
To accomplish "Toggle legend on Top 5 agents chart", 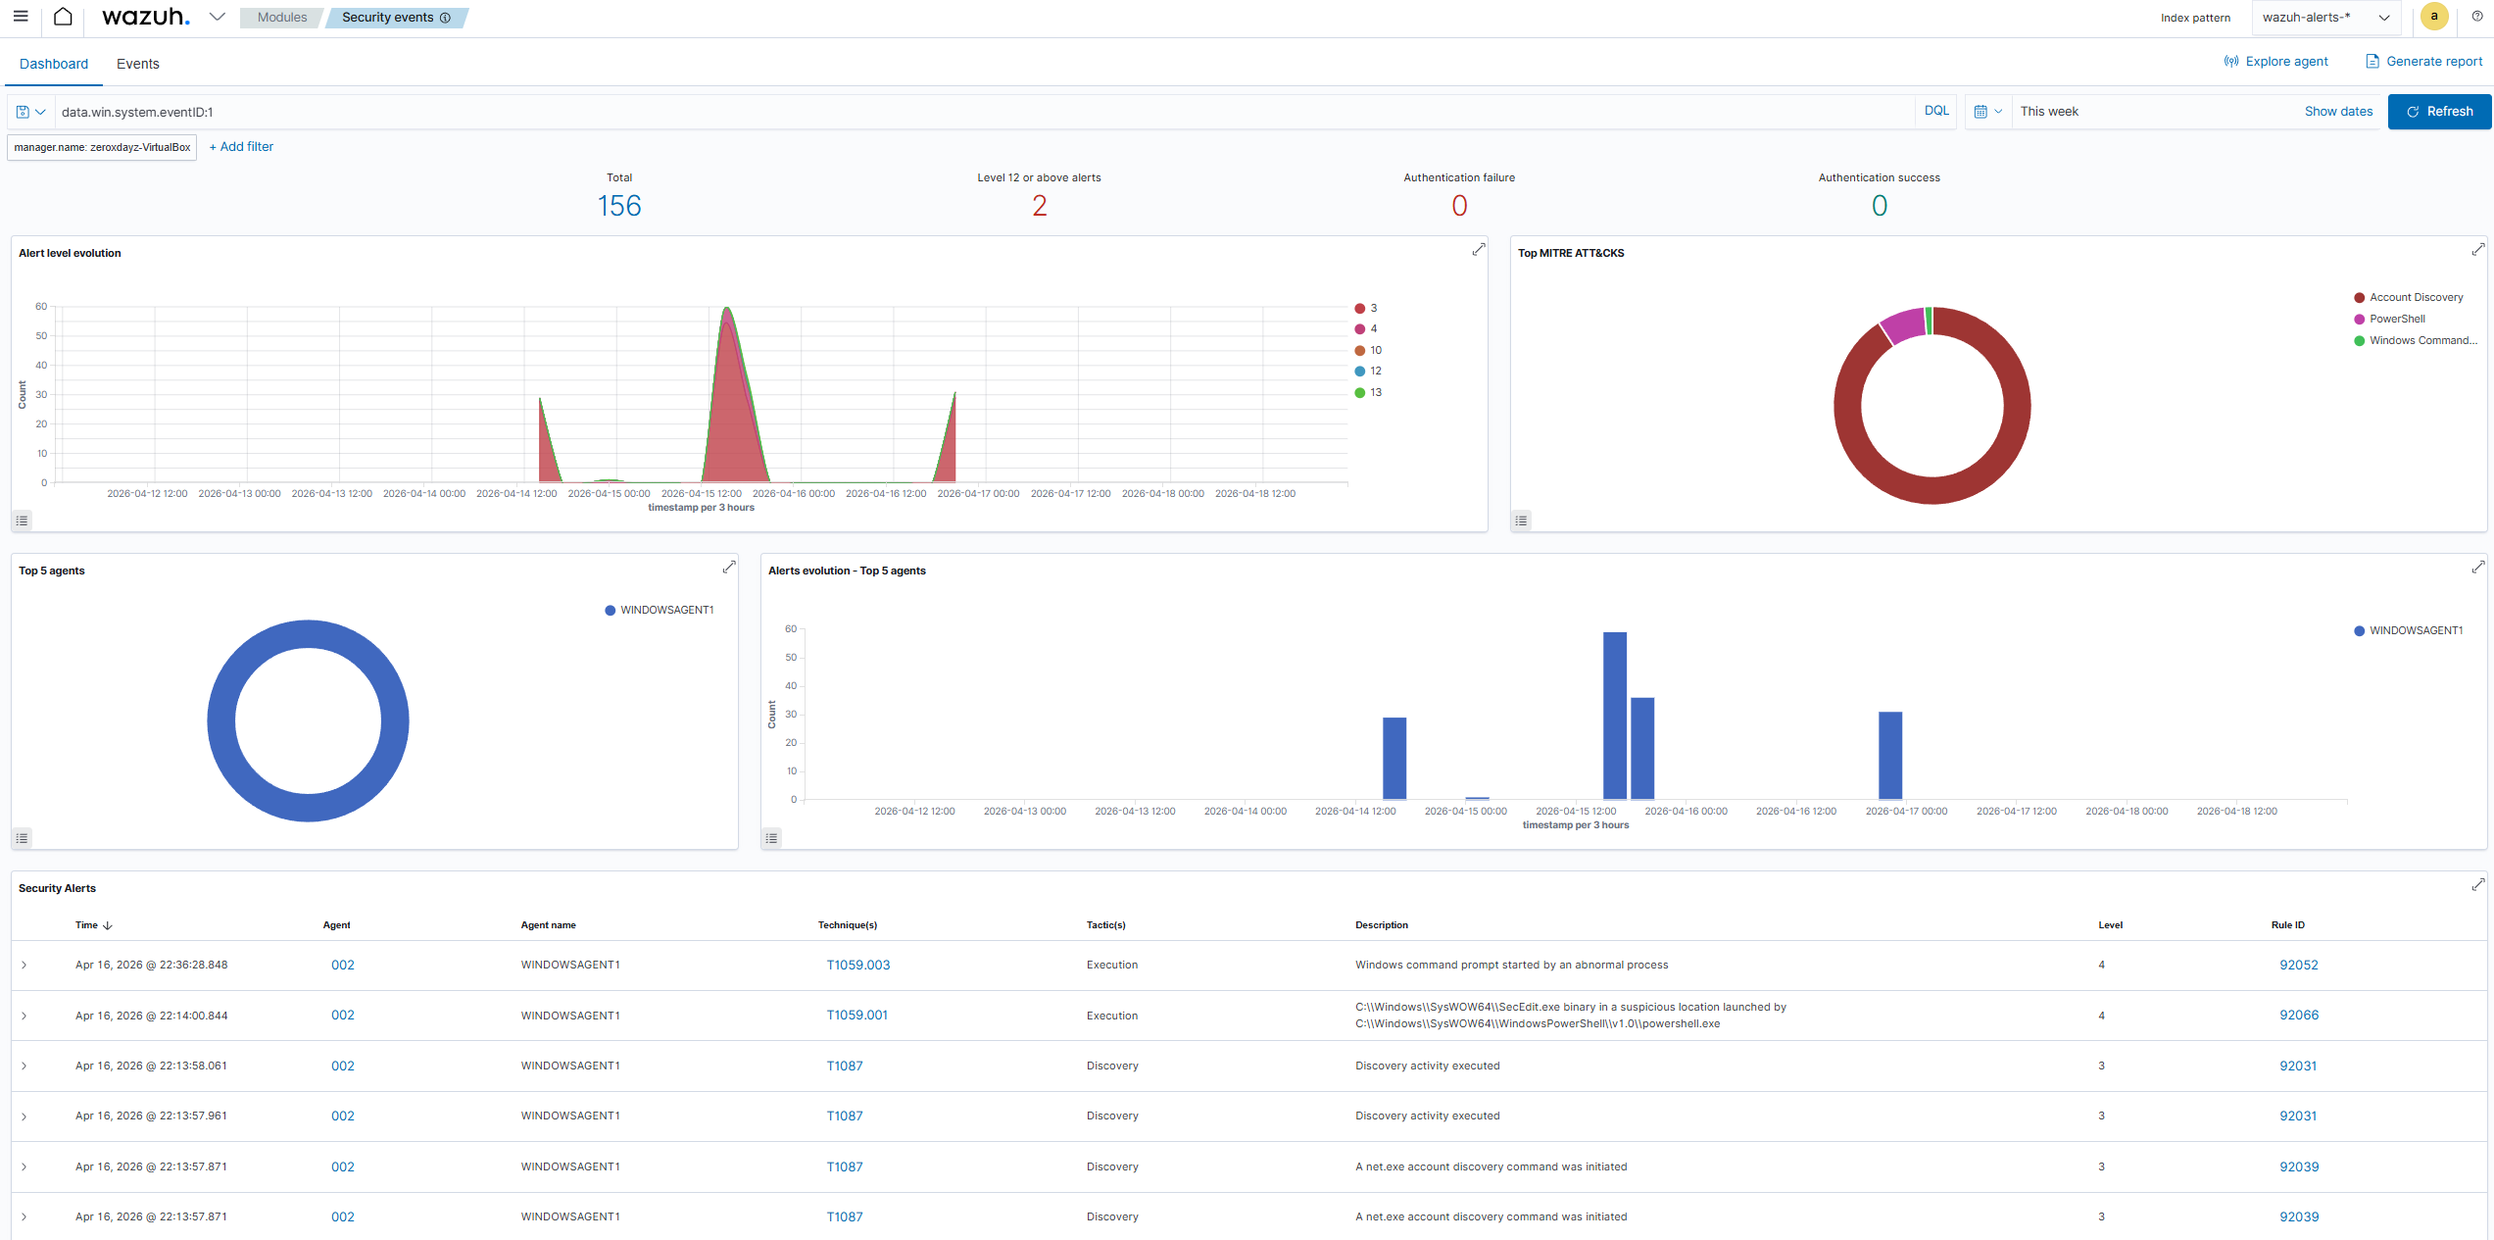I will point(22,838).
